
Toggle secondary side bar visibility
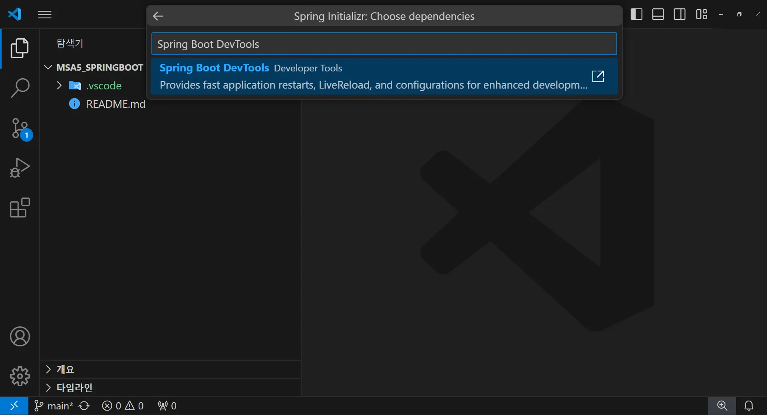[x=680, y=14]
